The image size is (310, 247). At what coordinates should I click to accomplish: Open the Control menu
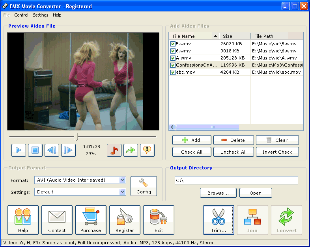click(21, 15)
